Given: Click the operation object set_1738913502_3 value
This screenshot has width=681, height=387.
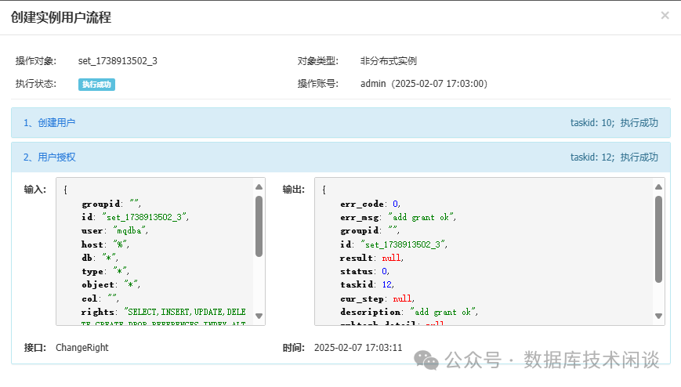Looking at the screenshot, I should point(118,61).
